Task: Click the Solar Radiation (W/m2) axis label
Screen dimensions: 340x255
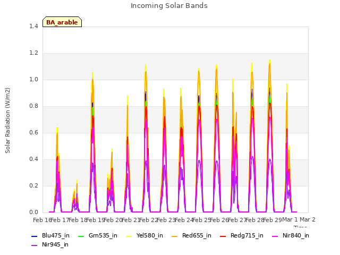Action: click(x=7, y=121)
